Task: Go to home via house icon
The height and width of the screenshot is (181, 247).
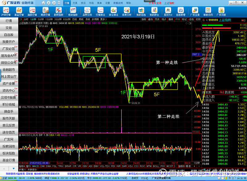Action: [x=43, y=3]
